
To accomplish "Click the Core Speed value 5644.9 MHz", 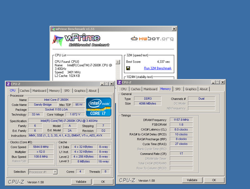I will click(41, 147).
